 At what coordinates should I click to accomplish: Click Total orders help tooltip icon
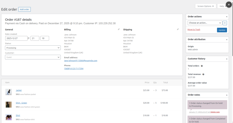[202, 66]
